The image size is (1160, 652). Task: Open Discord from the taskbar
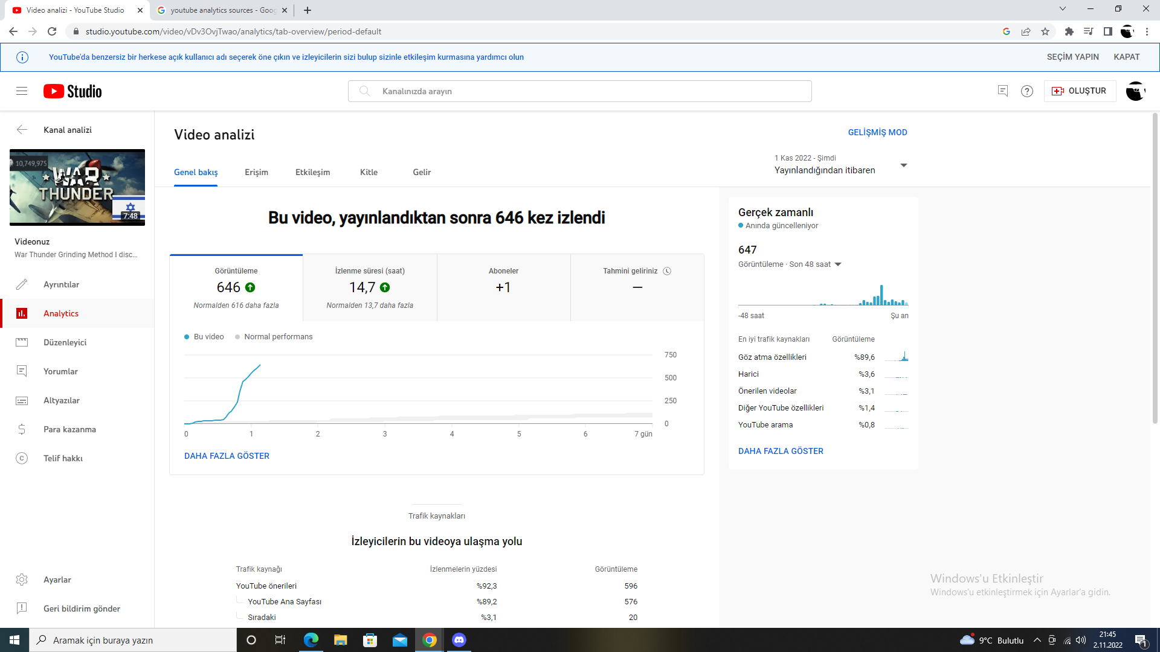(459, 640)
